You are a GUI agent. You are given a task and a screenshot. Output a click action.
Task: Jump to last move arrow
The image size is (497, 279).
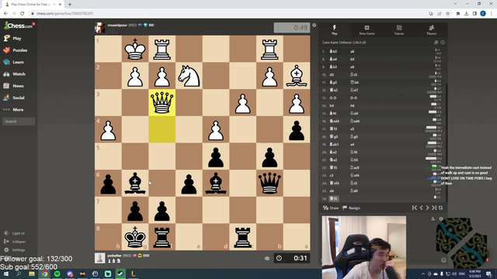[434, 208]
